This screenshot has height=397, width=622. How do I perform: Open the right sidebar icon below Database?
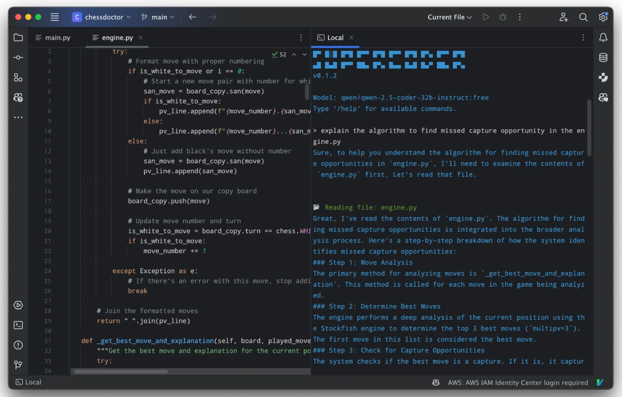[603, 77]
